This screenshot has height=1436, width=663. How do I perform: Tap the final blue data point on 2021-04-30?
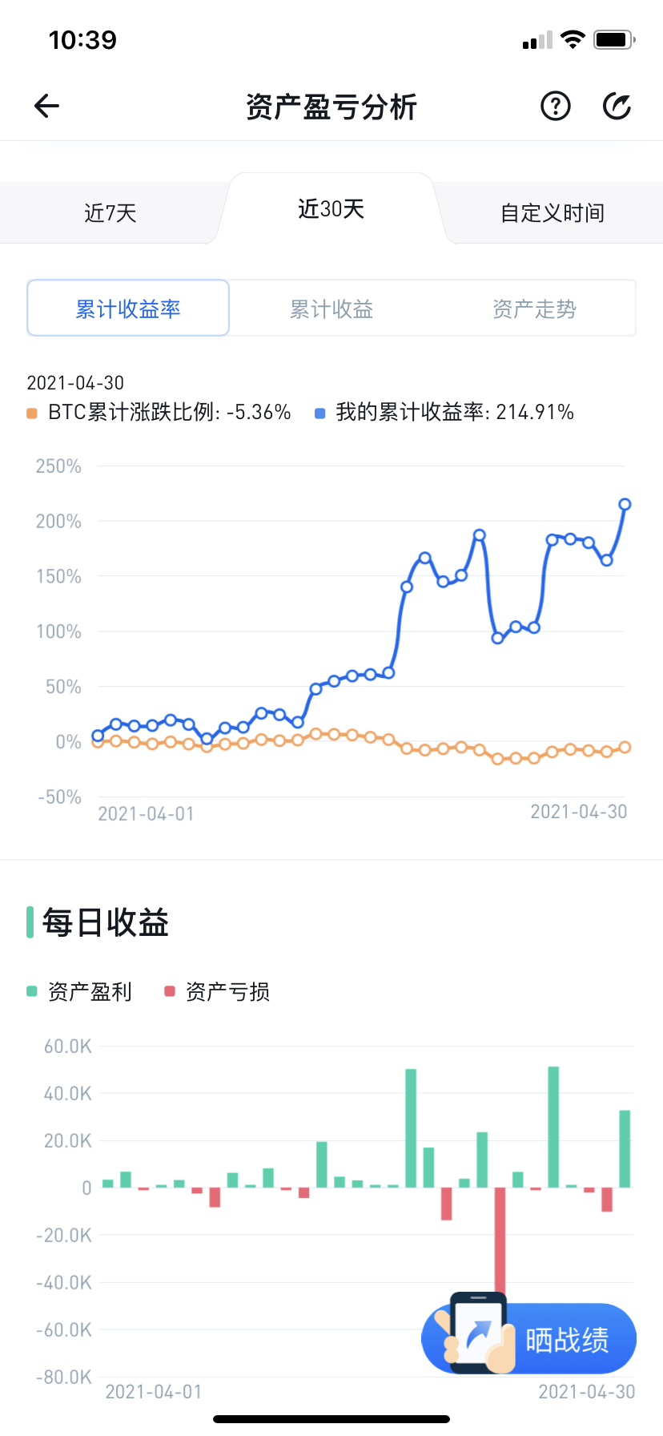coord(625,504)
